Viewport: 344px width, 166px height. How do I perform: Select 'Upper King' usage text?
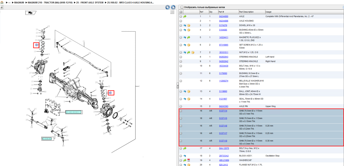tap(270, 106)
